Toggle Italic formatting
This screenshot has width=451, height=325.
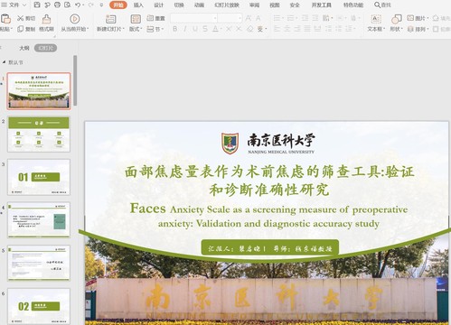tap(185, 29)
